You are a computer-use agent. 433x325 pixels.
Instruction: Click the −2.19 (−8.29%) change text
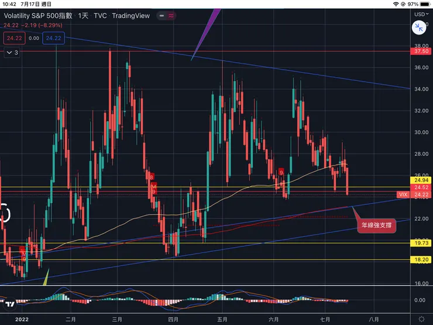42,25
